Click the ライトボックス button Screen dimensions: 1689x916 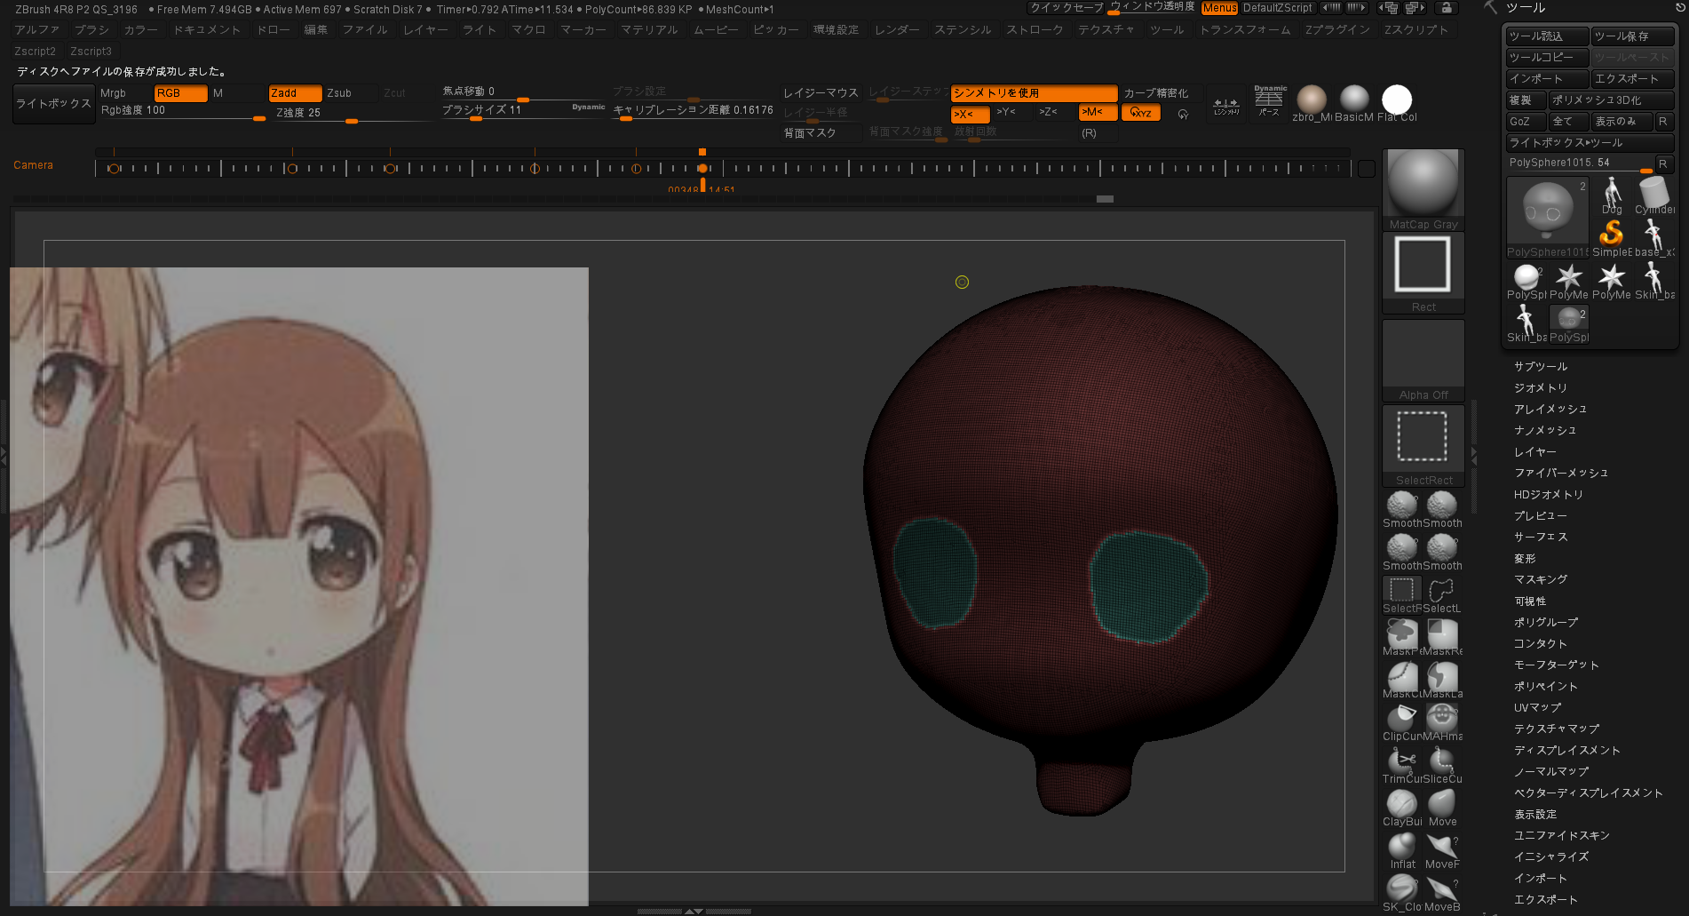(x=53, y=104)
